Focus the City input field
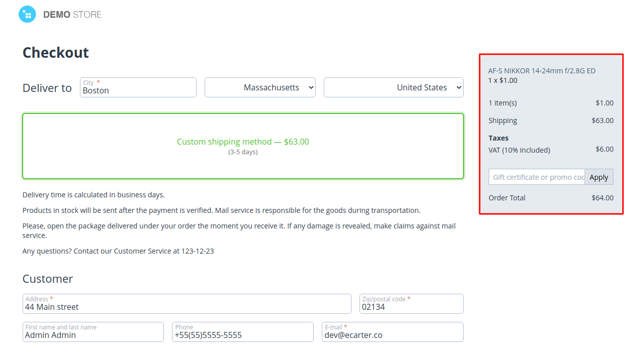The image size is (631, 352). pyautogui.click(x=138, y=90)
